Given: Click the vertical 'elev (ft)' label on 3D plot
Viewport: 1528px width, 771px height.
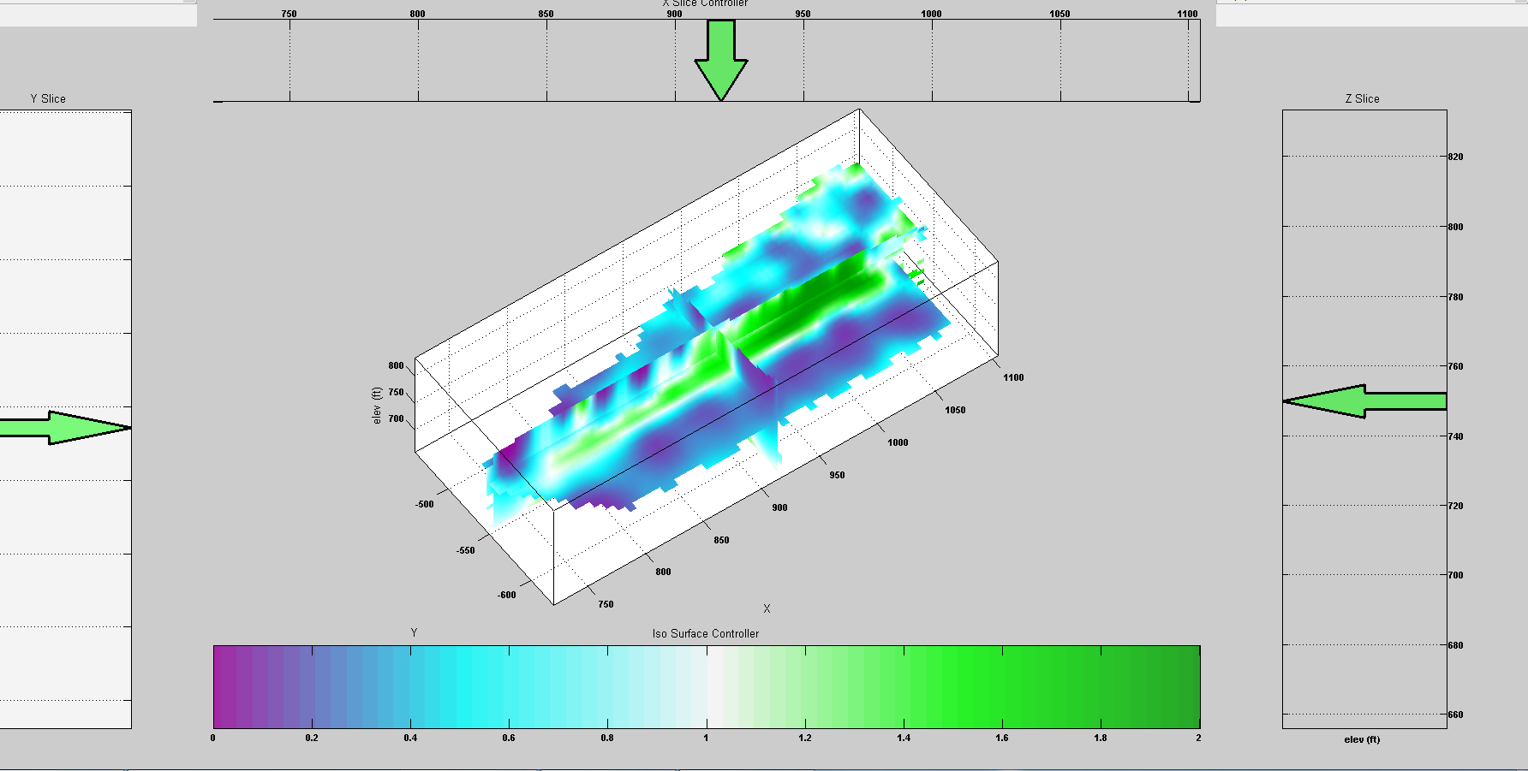Looking at the screenshot, I should (377, 406).
